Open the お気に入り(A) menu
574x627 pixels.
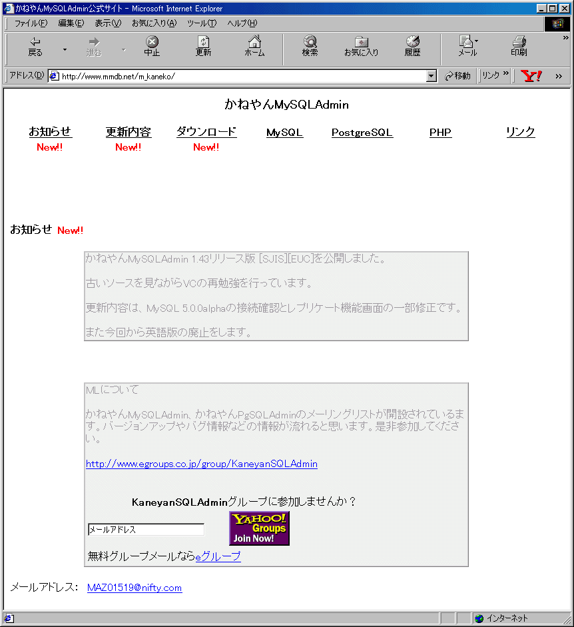point(154,23)
